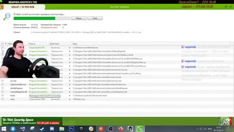Click the hosts object name
The height and width of the screenshot is (132, 234).
click(12, 95)
